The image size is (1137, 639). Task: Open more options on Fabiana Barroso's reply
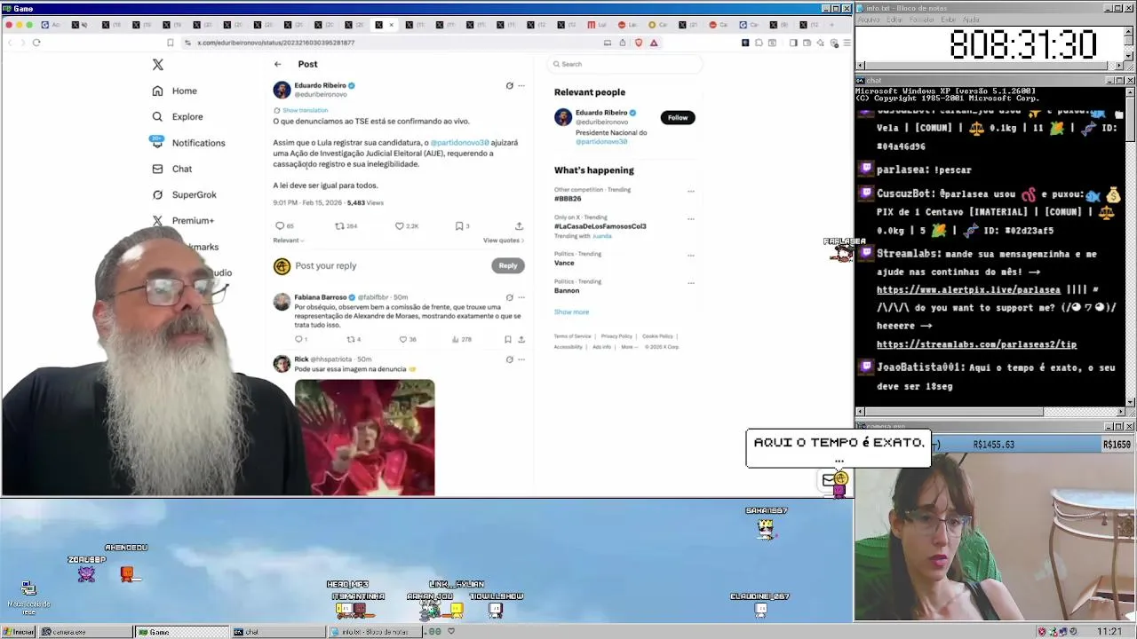pyautogui.click(x=521, y=297)
